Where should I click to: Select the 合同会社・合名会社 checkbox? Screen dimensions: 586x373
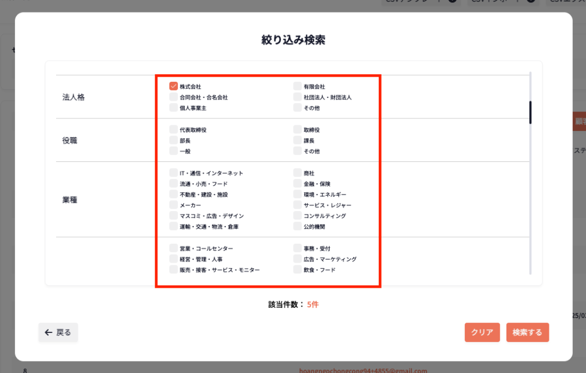pyautogui.click(x=173, y=97)
